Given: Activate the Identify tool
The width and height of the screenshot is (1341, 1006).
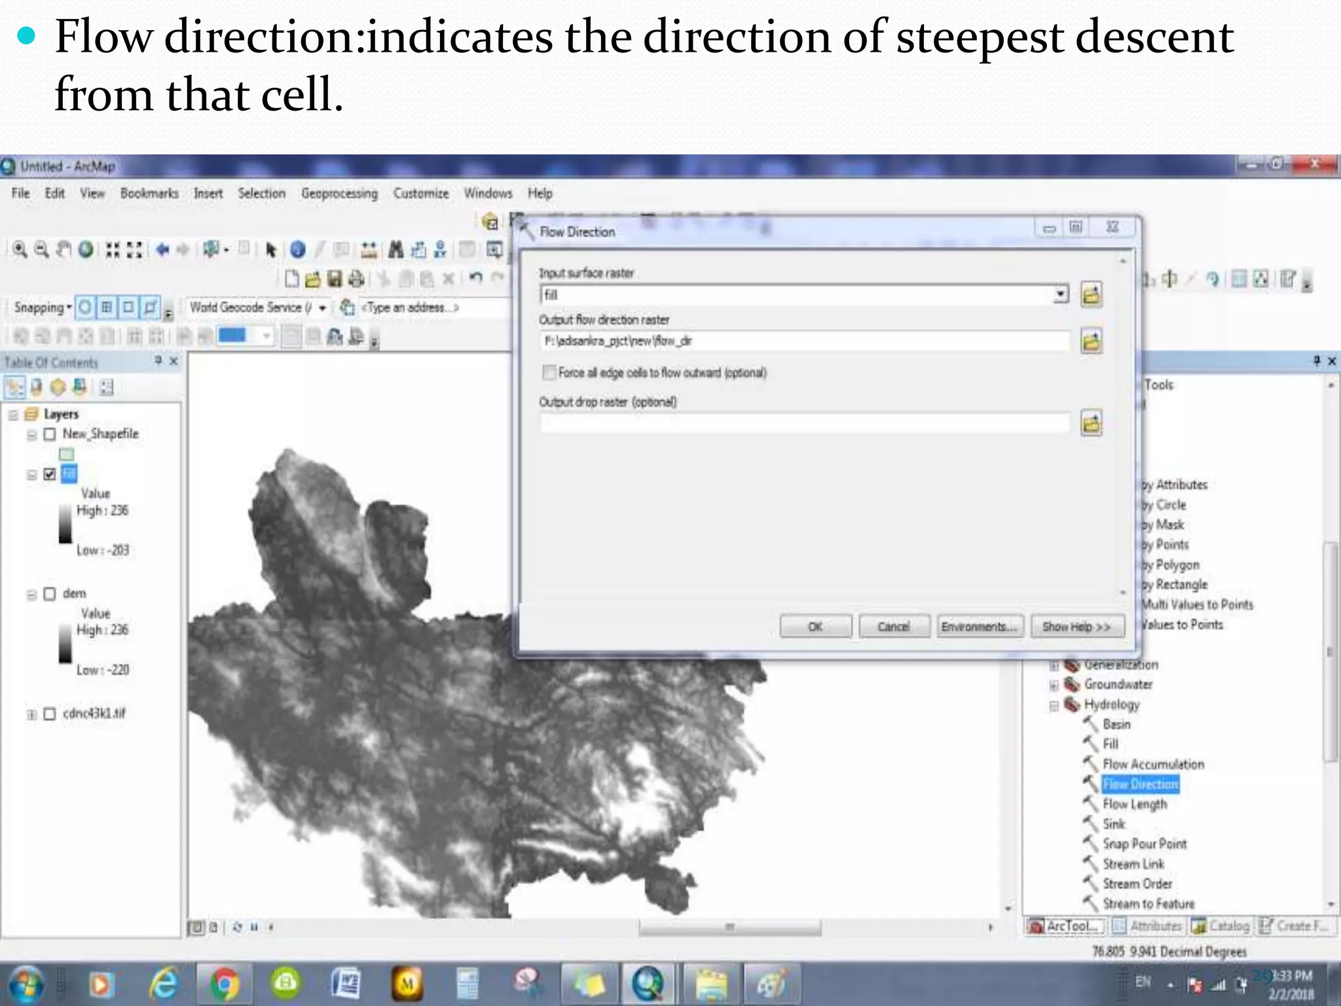Looking at the screenshot, I should pyautogui.click(x=297, y=250).
